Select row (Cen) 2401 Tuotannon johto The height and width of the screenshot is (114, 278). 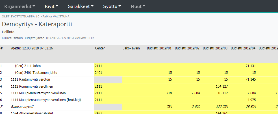[36, 73]
